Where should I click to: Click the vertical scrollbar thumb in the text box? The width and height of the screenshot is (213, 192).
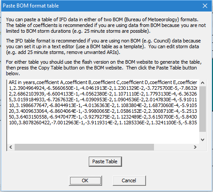pyautogui.click(x=202, y=109)
